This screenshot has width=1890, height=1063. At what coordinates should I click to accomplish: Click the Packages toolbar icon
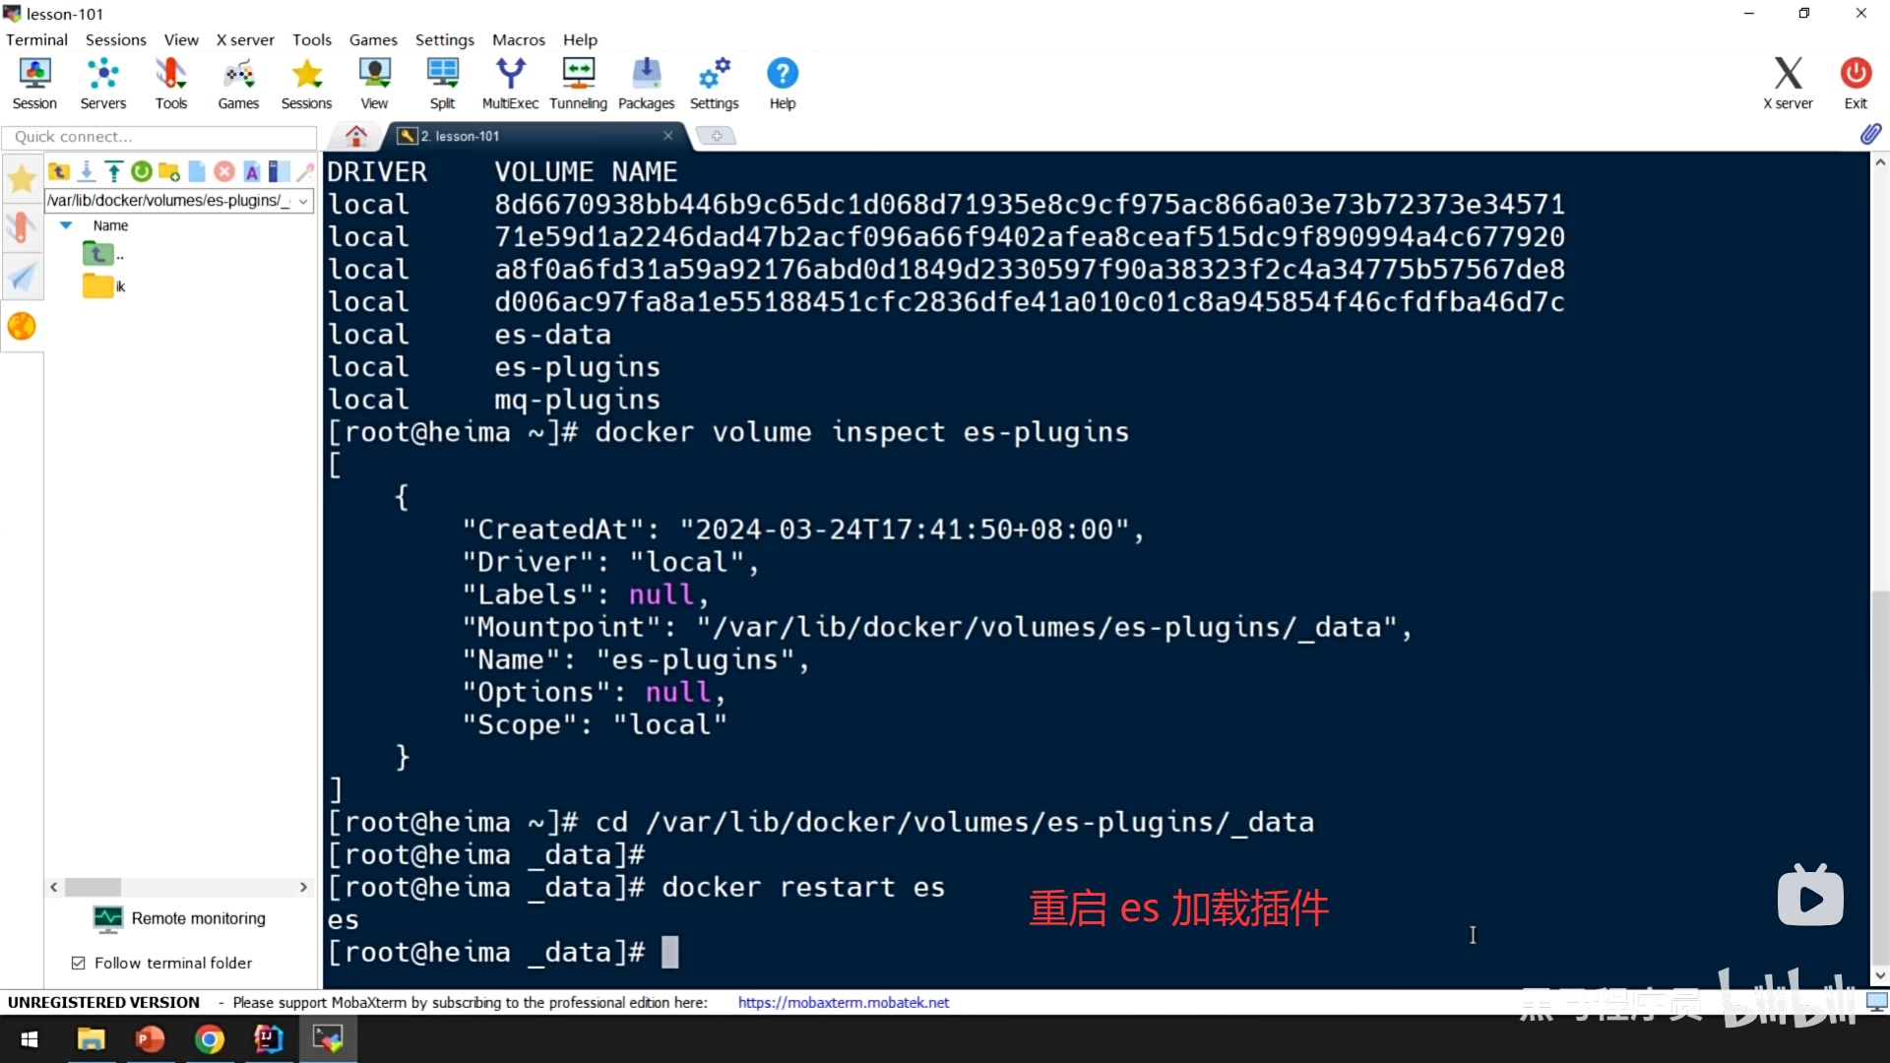click(646, 83)
